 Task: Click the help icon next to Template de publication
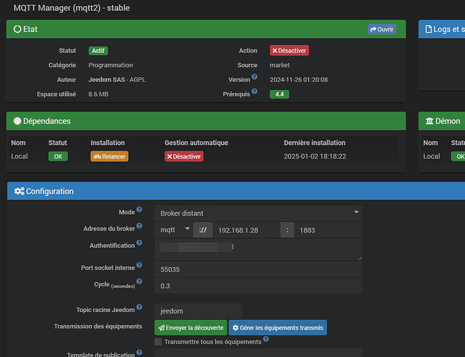pos(139,352)
